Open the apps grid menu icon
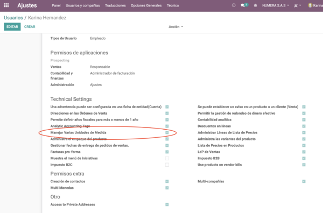 [x=6, y=5]
